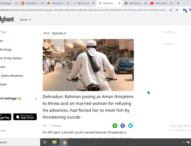The width and height of the screenshot is (191, 146).
Task: Bookmark page with star icon
Action: pyautogui.click(x=177, y=10)
